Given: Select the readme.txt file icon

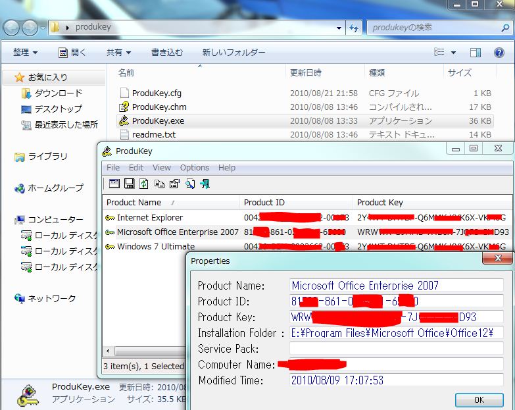Looking at the screenshot, I should 124,134.
